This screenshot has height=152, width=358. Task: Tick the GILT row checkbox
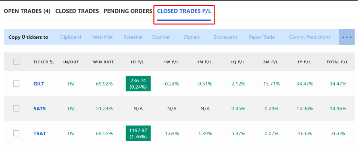point(16,84)
